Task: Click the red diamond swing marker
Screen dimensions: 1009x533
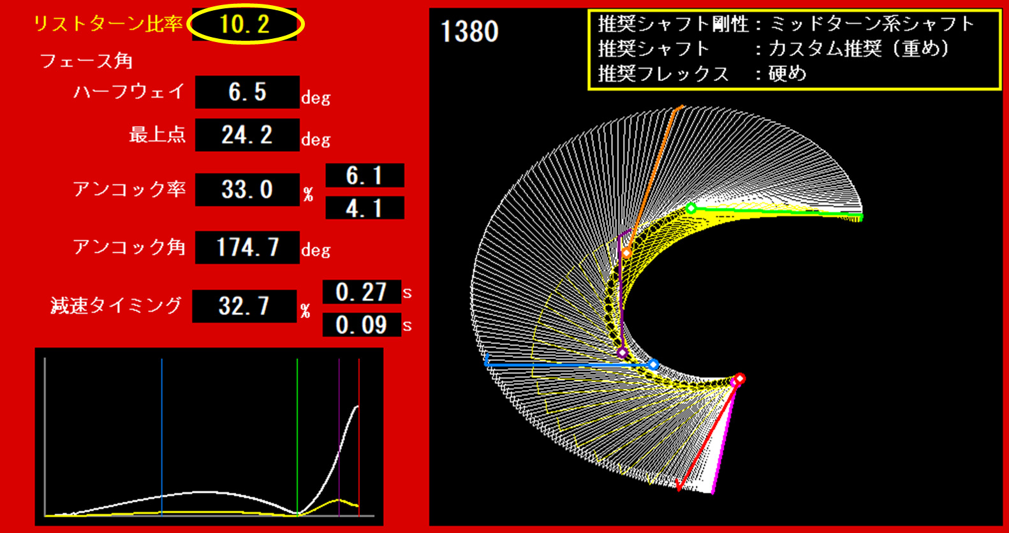Action: 740,379
